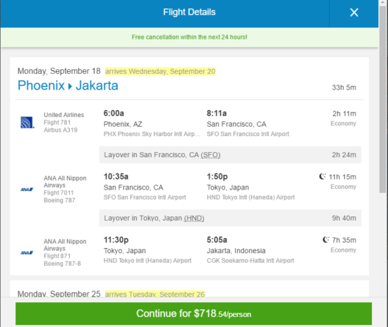Select the Layover in San Francisco row
This screenshot has height=327, width=388.
[230, 155]
